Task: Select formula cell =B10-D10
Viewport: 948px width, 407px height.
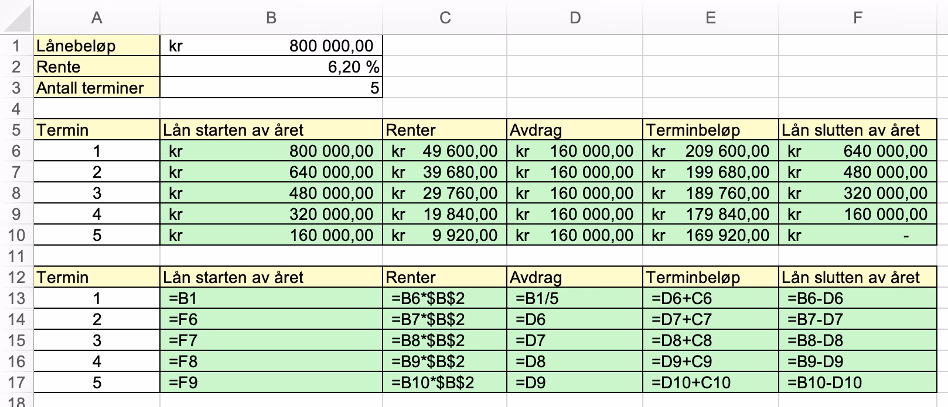Action: point(858,382)
